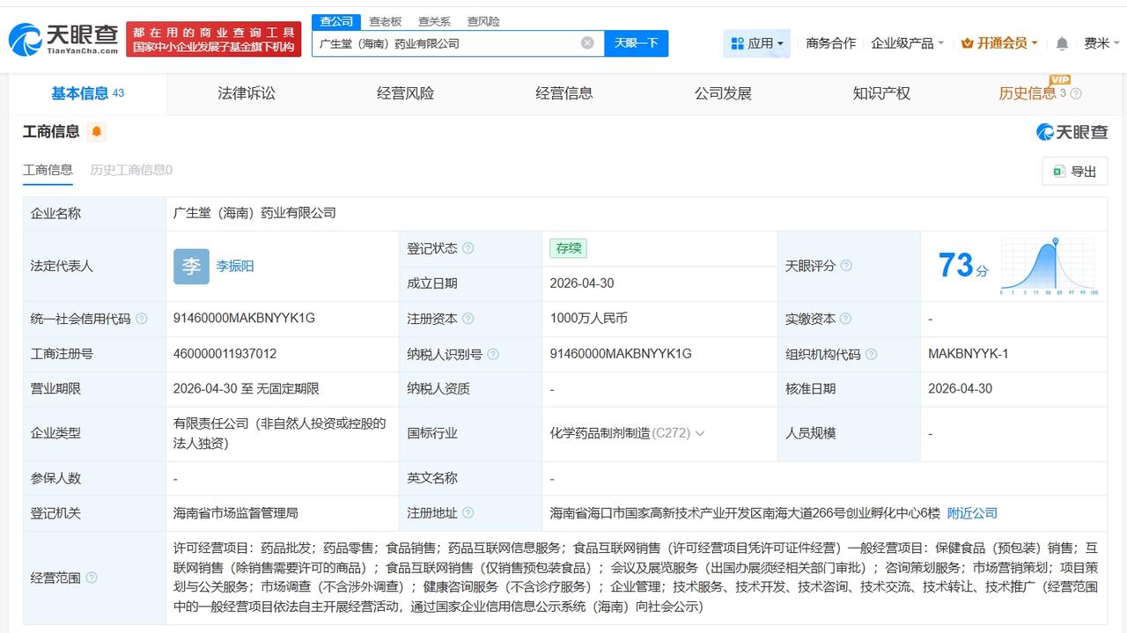This screenshot has width=1127, height=633.
Task: Switch to 历史工商信息0 sub-tab
Action: [x=131, y=170]
